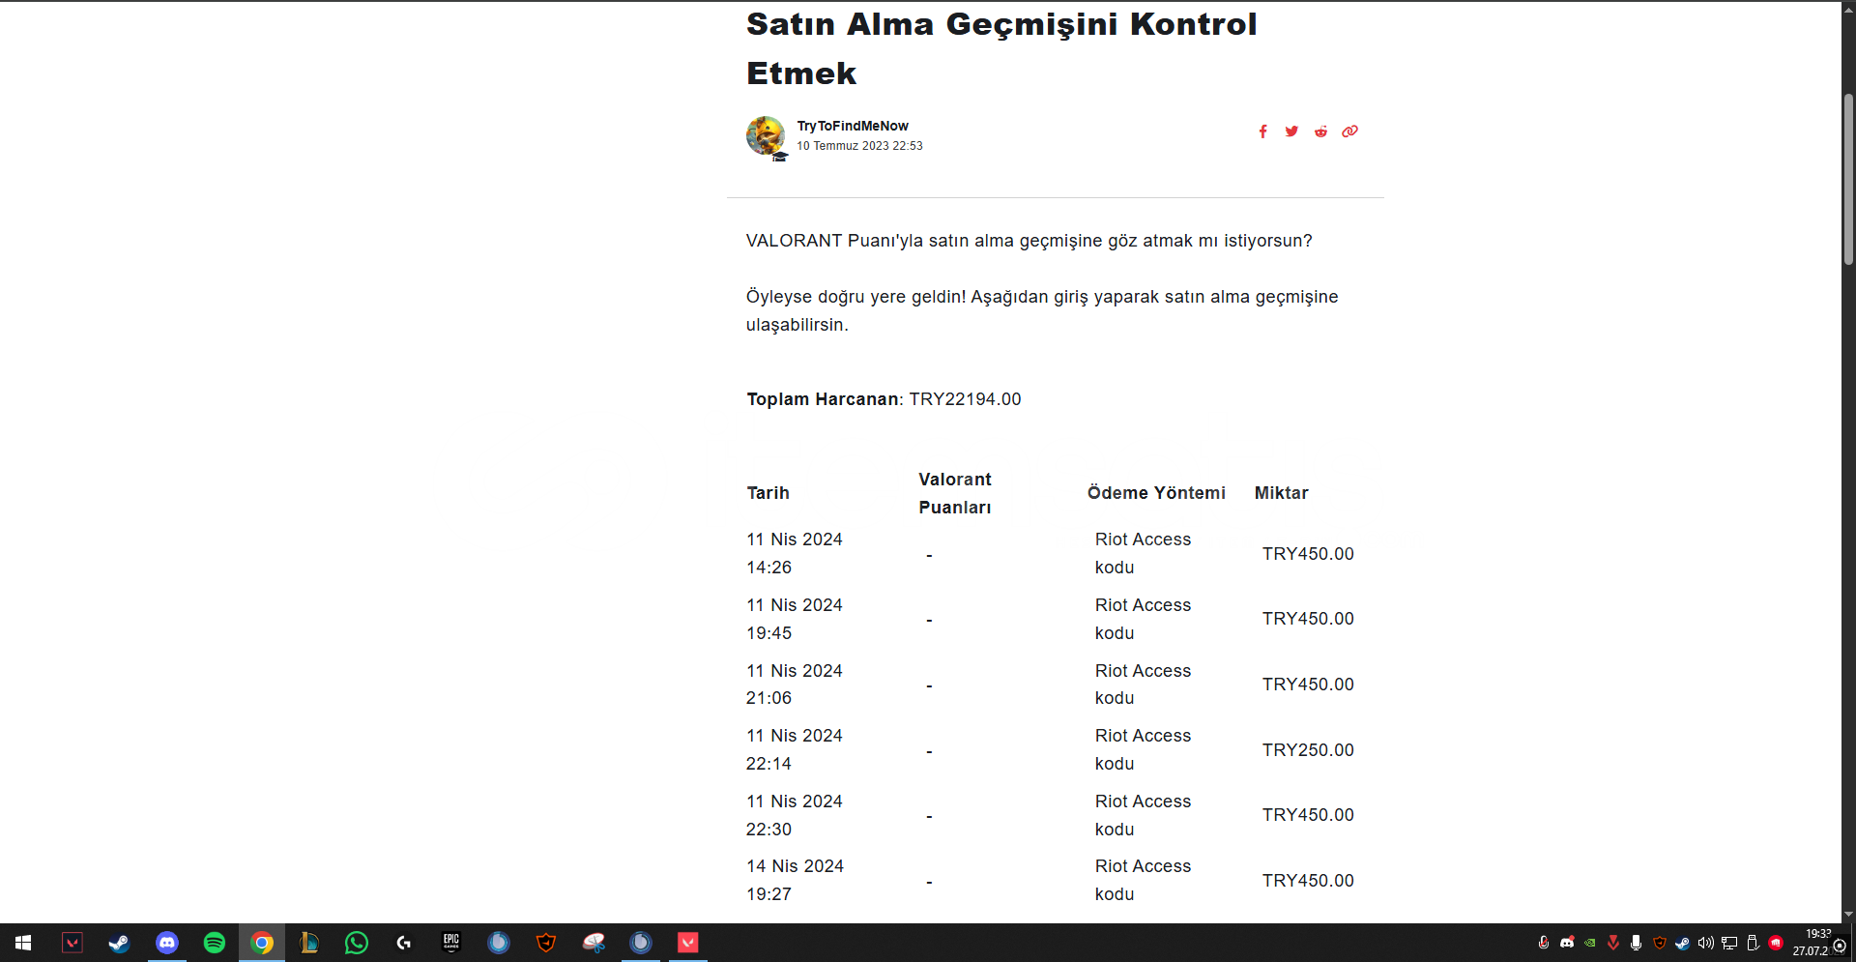Select the Miktar column header
This screenshot has width=1856, height=962.
[1282, 493]
